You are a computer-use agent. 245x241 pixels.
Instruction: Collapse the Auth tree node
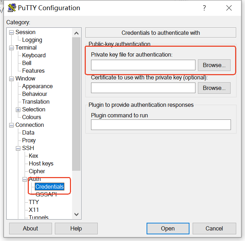(x=25, y=179)
